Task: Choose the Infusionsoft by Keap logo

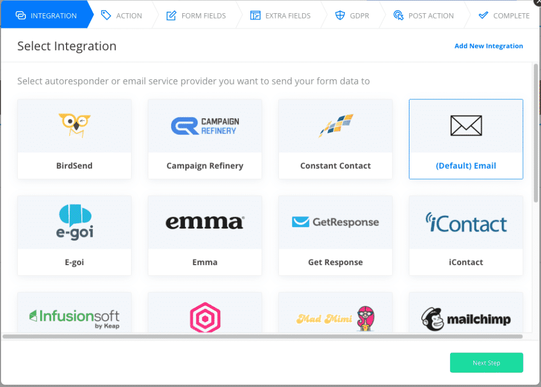Action: [74, 319]
